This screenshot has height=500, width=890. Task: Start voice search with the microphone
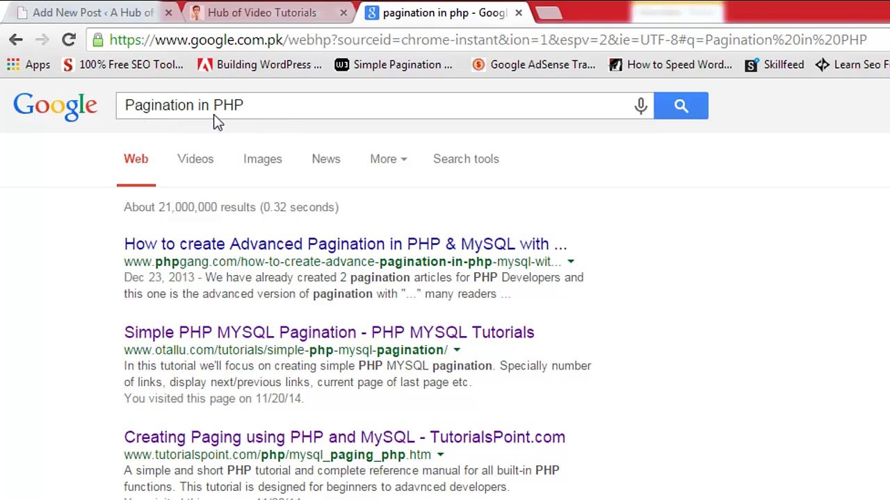(641, 106)
